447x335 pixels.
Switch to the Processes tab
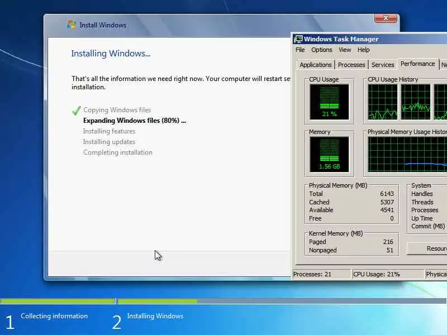point(351,65)
